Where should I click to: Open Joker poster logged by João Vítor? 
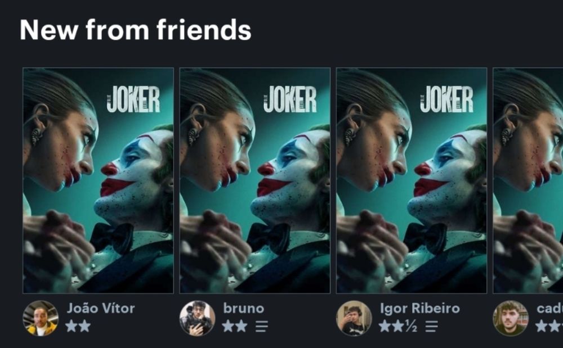[x=98, y=180]
